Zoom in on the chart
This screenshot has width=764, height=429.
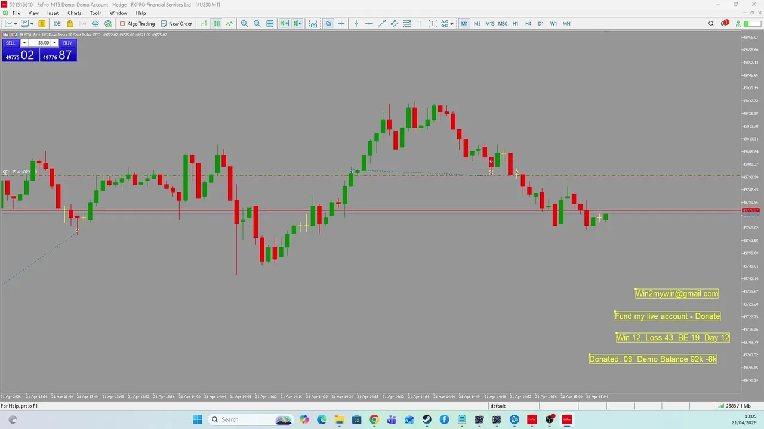[244, 24]
